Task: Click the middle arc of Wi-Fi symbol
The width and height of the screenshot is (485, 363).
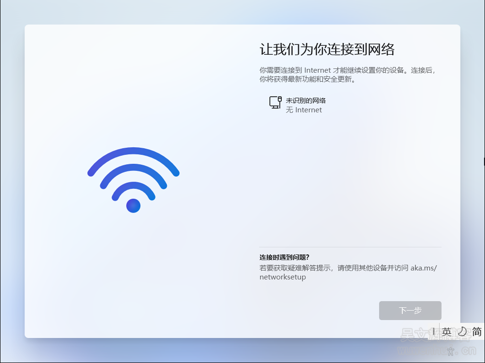Action: 133,172
